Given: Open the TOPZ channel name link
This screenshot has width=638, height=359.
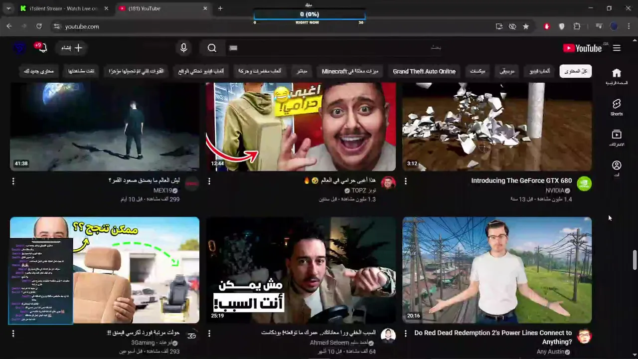Looking at the screenshot, I should (x=364, y=190).
